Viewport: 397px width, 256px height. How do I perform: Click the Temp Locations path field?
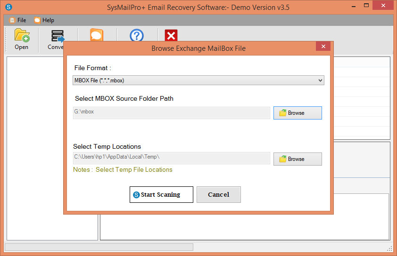pos(172,158)
